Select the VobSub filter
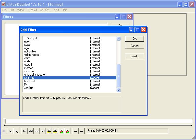This screenshot has width=196, height=140. point(70,88)
